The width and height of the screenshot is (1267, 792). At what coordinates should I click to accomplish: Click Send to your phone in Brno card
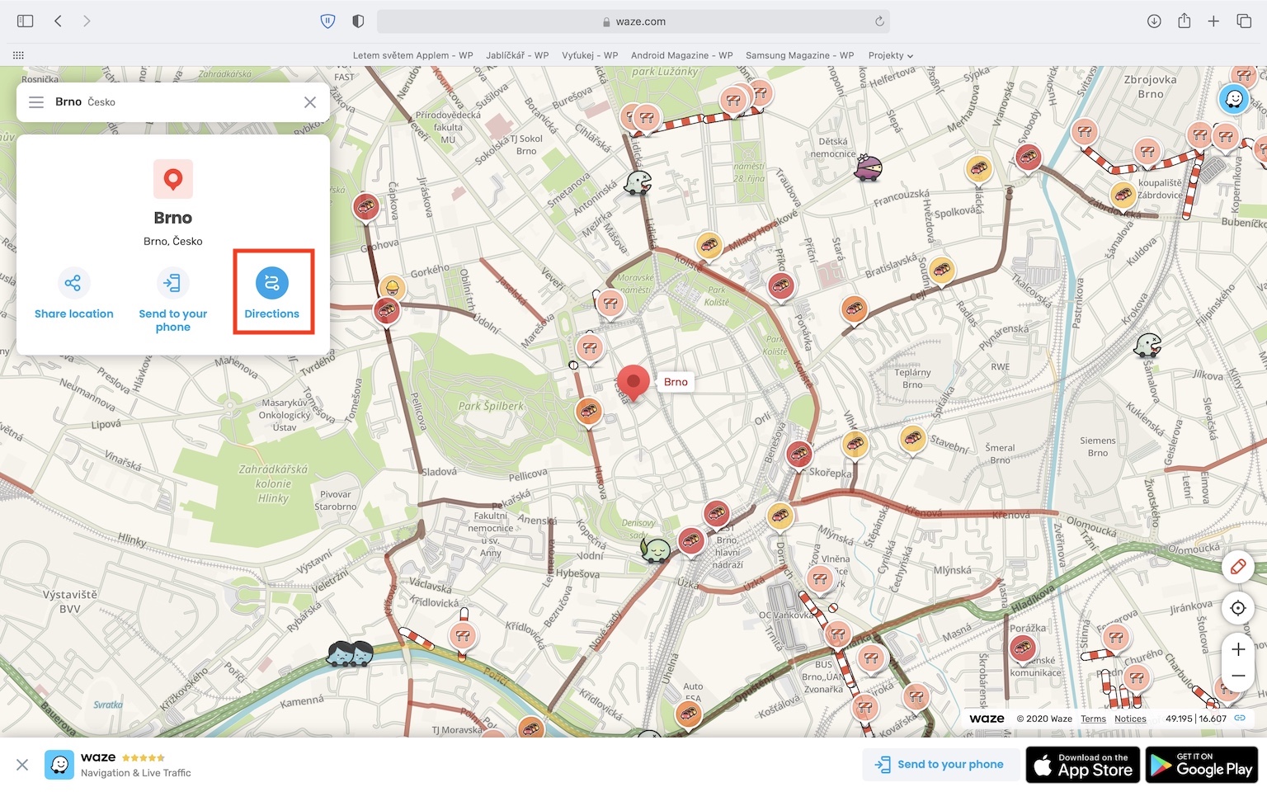[x=173, y=300]
